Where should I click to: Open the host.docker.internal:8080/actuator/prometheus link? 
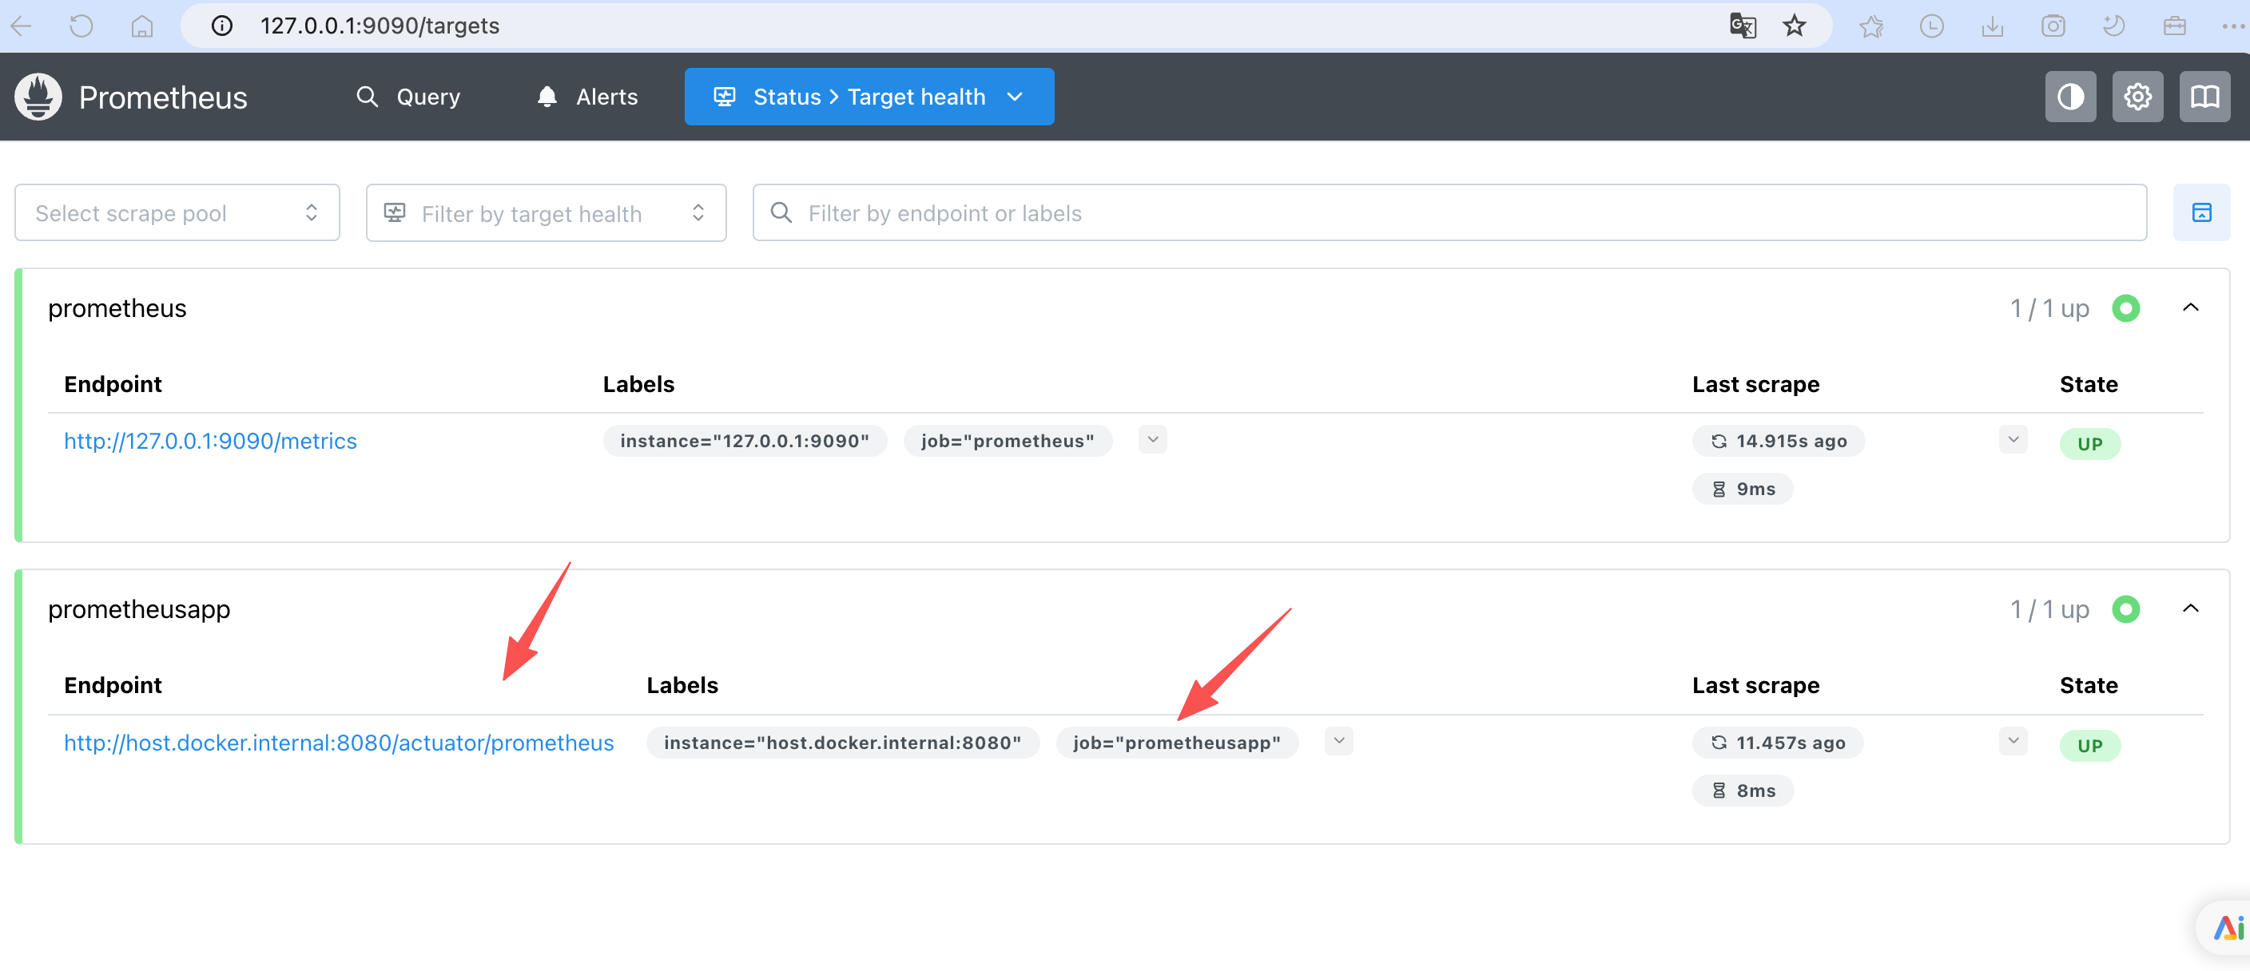[x=339, y=743]
